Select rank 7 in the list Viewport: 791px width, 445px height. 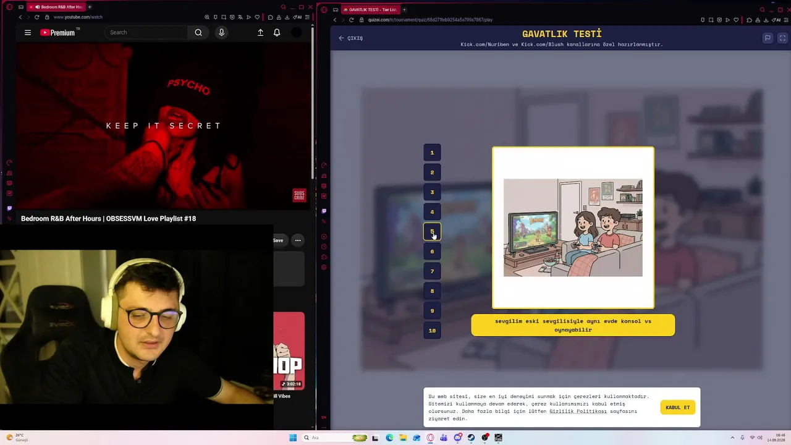click(432, 271)
